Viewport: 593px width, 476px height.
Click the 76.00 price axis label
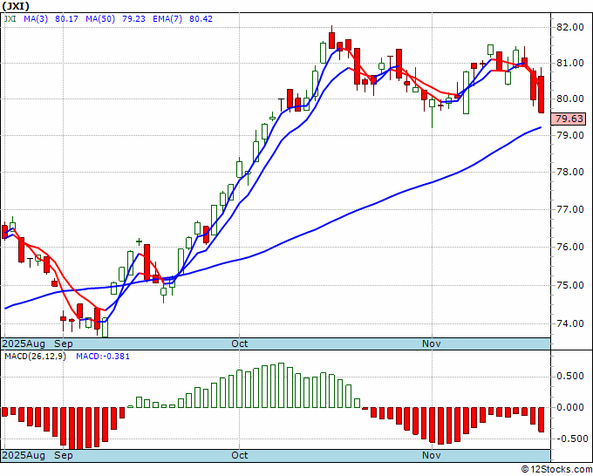pos(570,247)
